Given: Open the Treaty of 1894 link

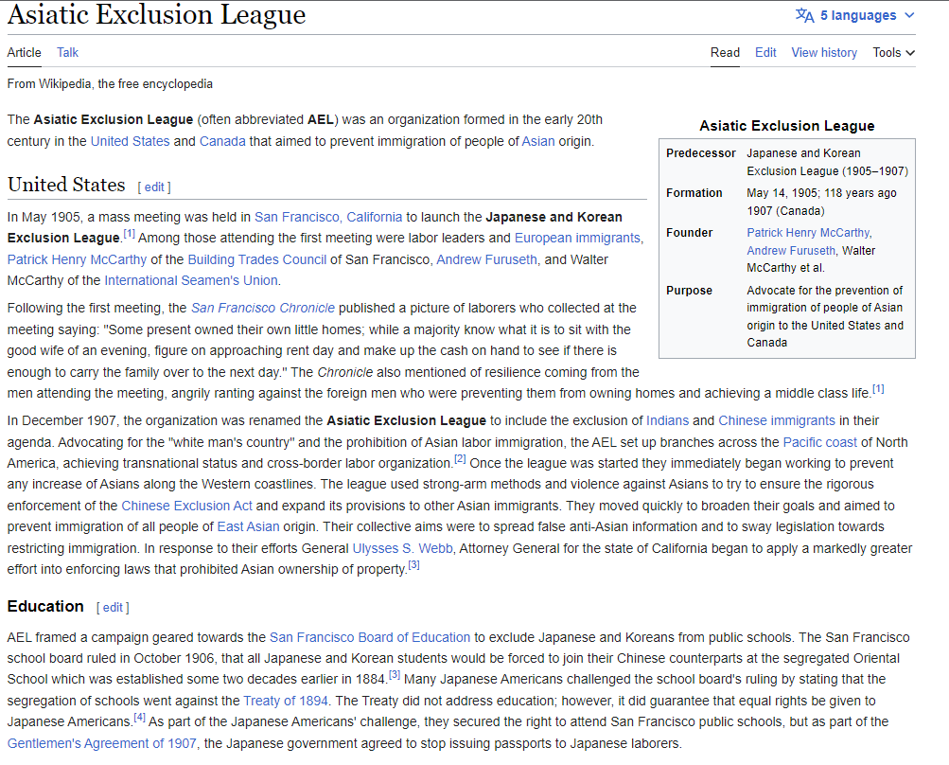Looking at the screenshot, I should pyautogui.click(x=286, y=701).
